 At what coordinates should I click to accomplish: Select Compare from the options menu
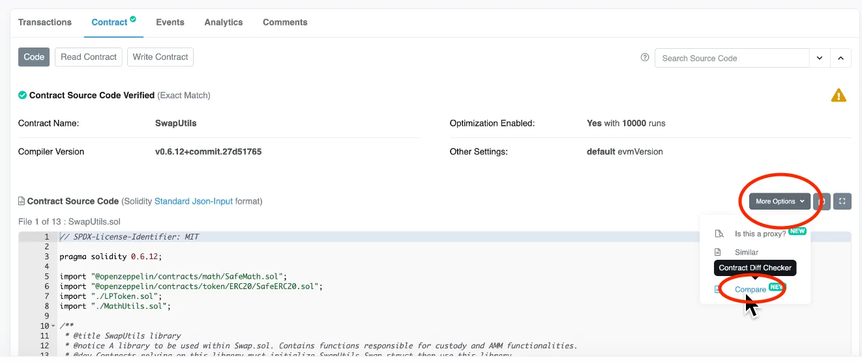pos(751,289)
